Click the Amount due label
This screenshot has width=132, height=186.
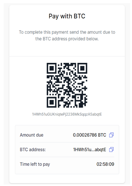32,135
